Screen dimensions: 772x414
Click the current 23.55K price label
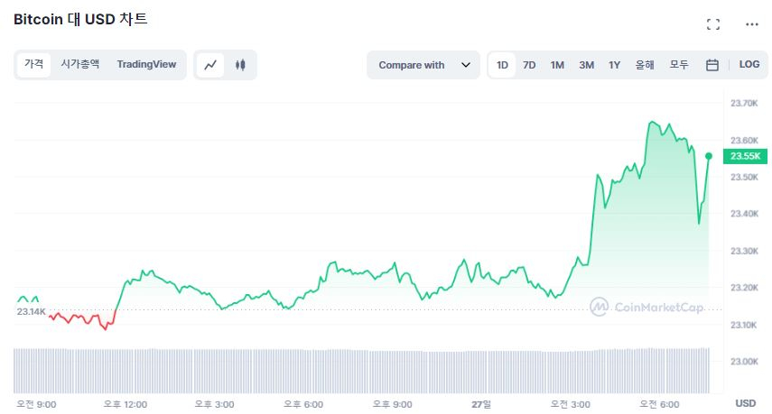click(x=745, y=156)
